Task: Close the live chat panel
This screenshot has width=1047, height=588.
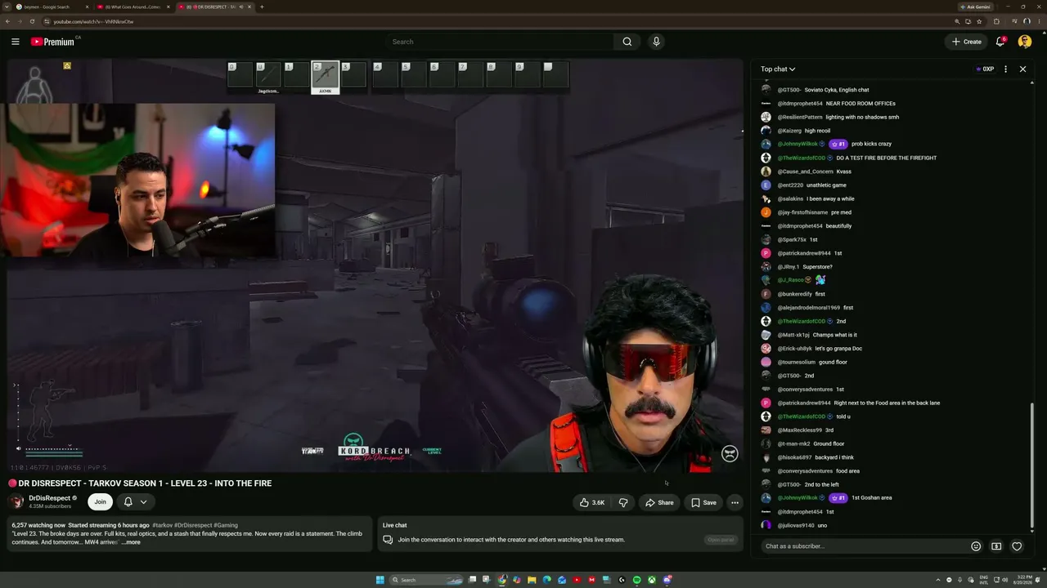Action: point(1022,69)
